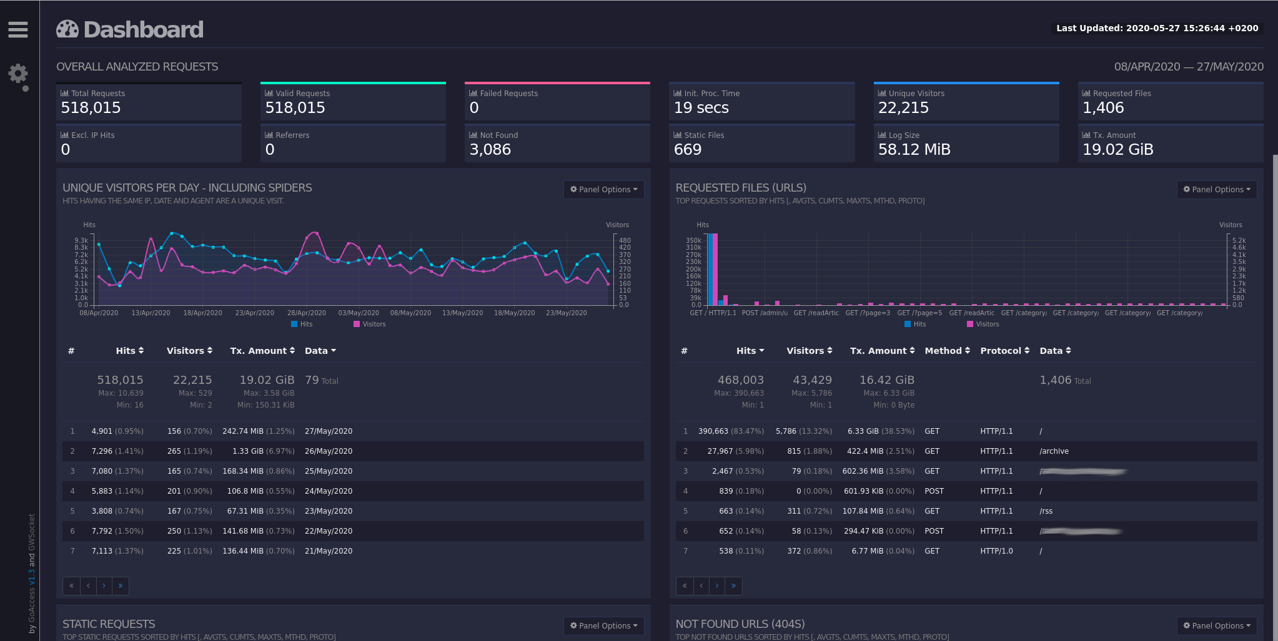Viewport: 1278px width, 641px height.
Task: Open Panel Options for Requested Files panel
Action: [1216, 190]
